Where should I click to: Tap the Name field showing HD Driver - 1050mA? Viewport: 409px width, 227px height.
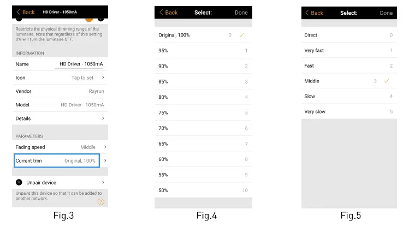click(81, 64)
